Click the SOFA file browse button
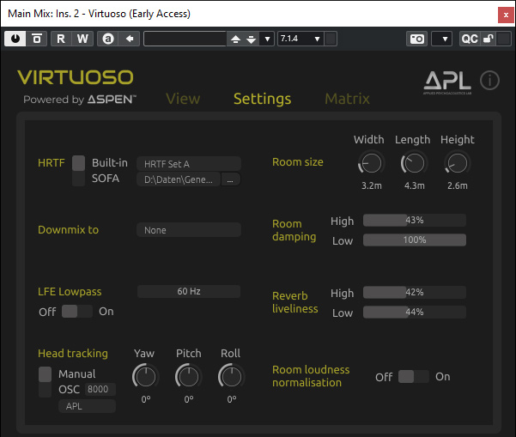516x437 pixels. coord(231,179)
